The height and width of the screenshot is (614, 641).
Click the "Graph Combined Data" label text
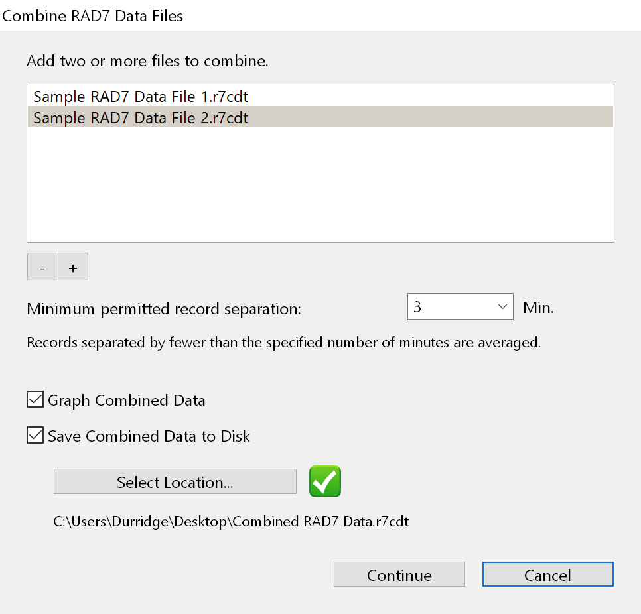pyautogui.click(x=126, y=400)
